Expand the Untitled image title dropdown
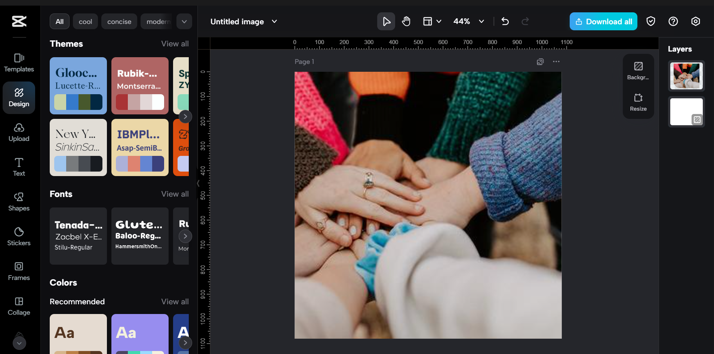Image resolution: width=714 pixels, height=354 pixels. click(x=274, y=22)
